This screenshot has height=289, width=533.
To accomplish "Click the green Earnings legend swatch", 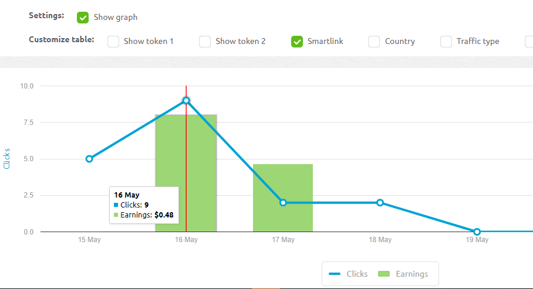I will (x=384, y=274).
